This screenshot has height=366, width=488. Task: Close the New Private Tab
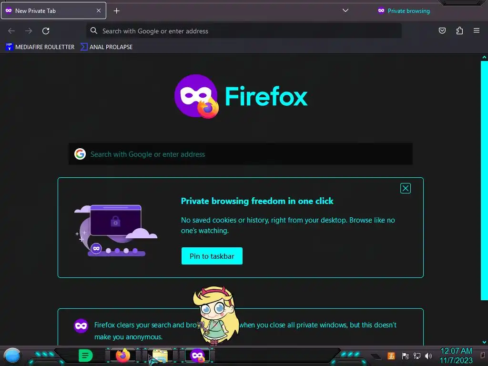[x=98, y=10]
